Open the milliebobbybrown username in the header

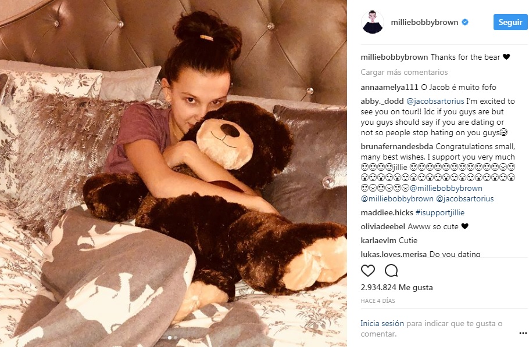pos(424,22)
